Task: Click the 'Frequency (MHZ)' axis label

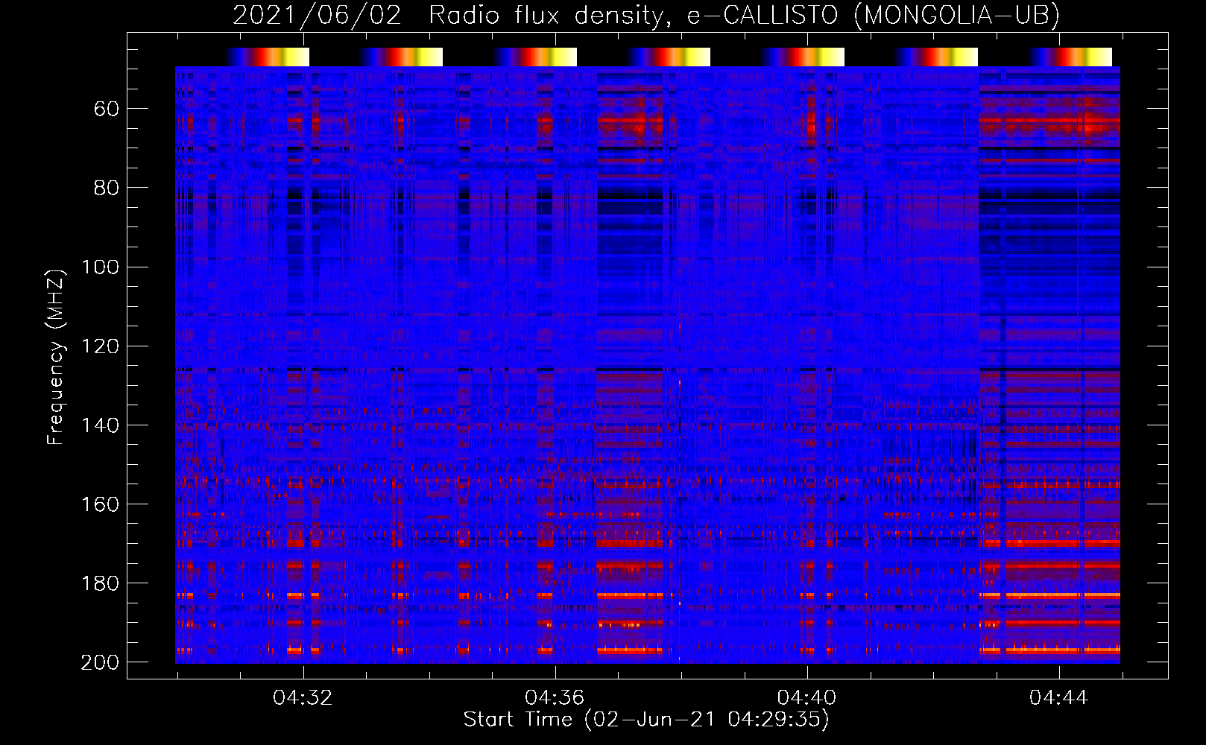Action: (x=56, y=357)
